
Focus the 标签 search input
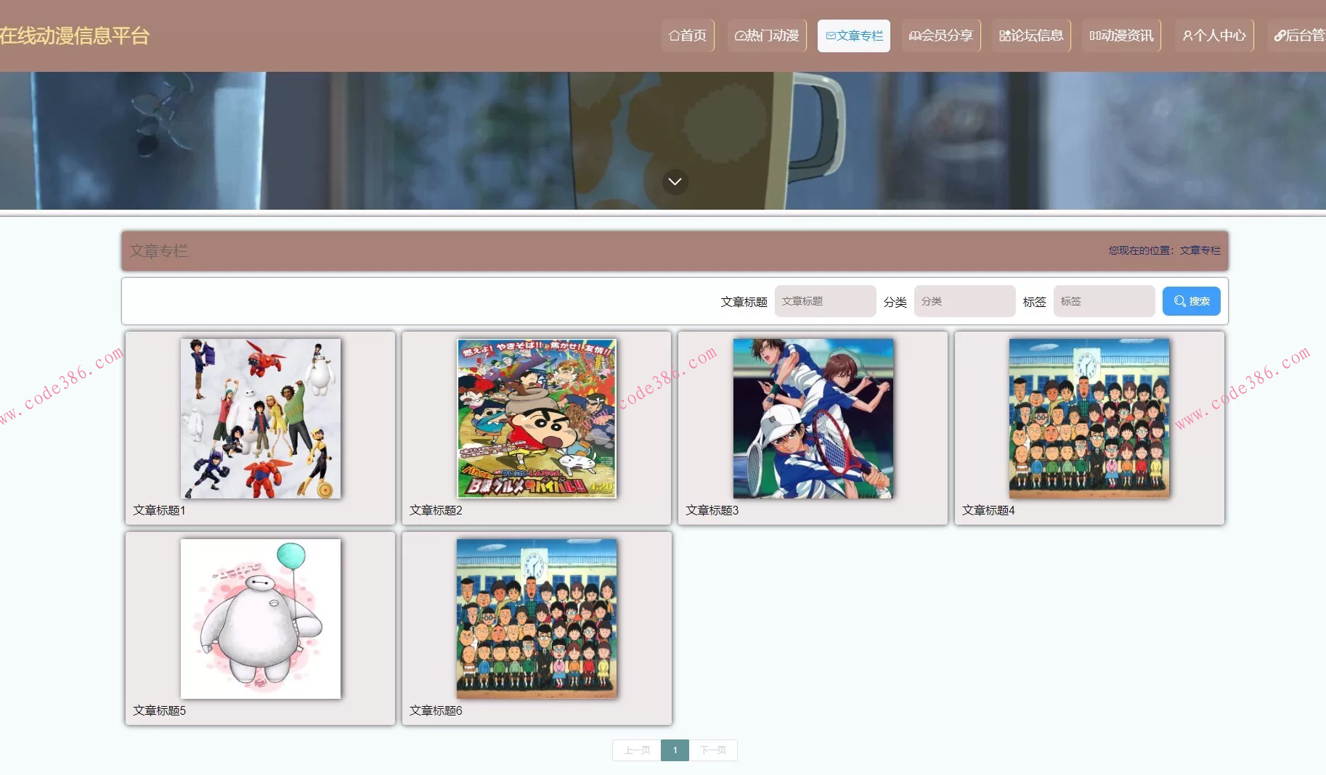(1104, 301)
